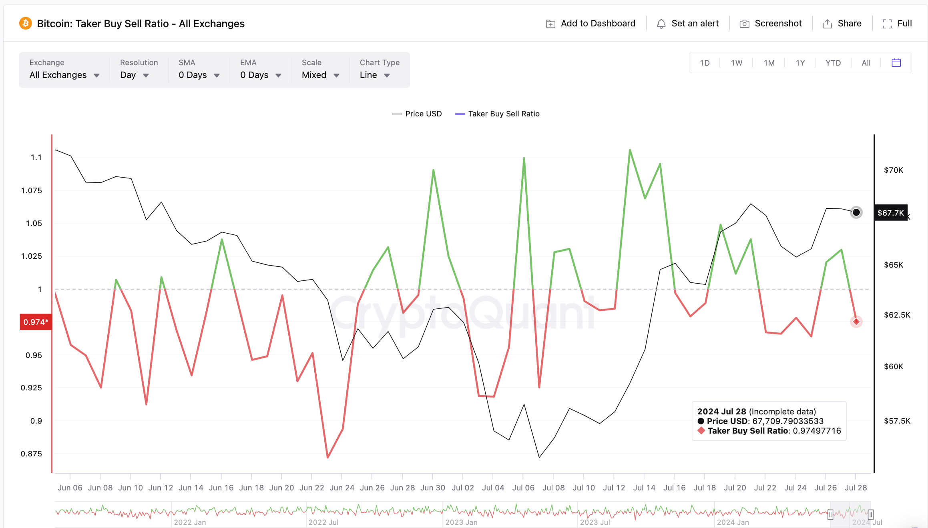The width and height of the screenshot is (928, 528).
Task: Toggle the Taker Buy Sell Ratio legend series
Action: point(497,114)
